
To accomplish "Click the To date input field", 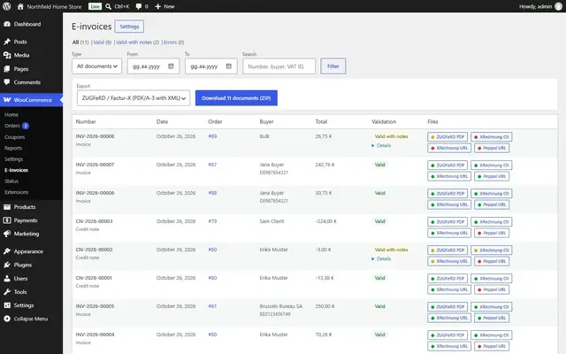I will [x=210, y=66].
